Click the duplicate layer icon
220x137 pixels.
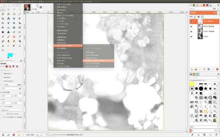pos(209,69)
